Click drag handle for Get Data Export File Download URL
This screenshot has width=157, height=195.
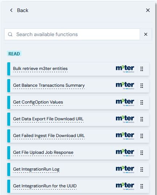click(142, 119)
